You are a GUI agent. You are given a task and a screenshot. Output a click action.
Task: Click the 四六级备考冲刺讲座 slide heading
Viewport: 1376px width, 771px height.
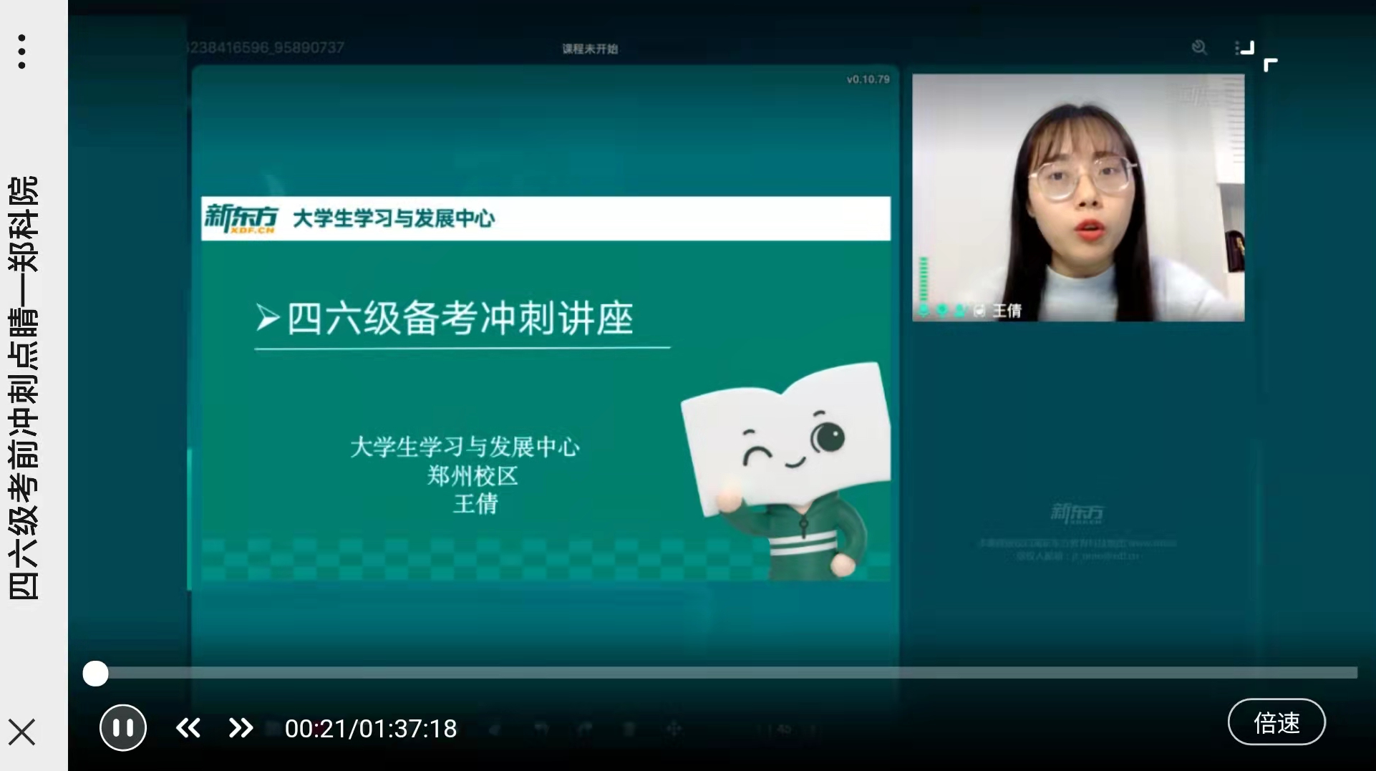point(460,318)
